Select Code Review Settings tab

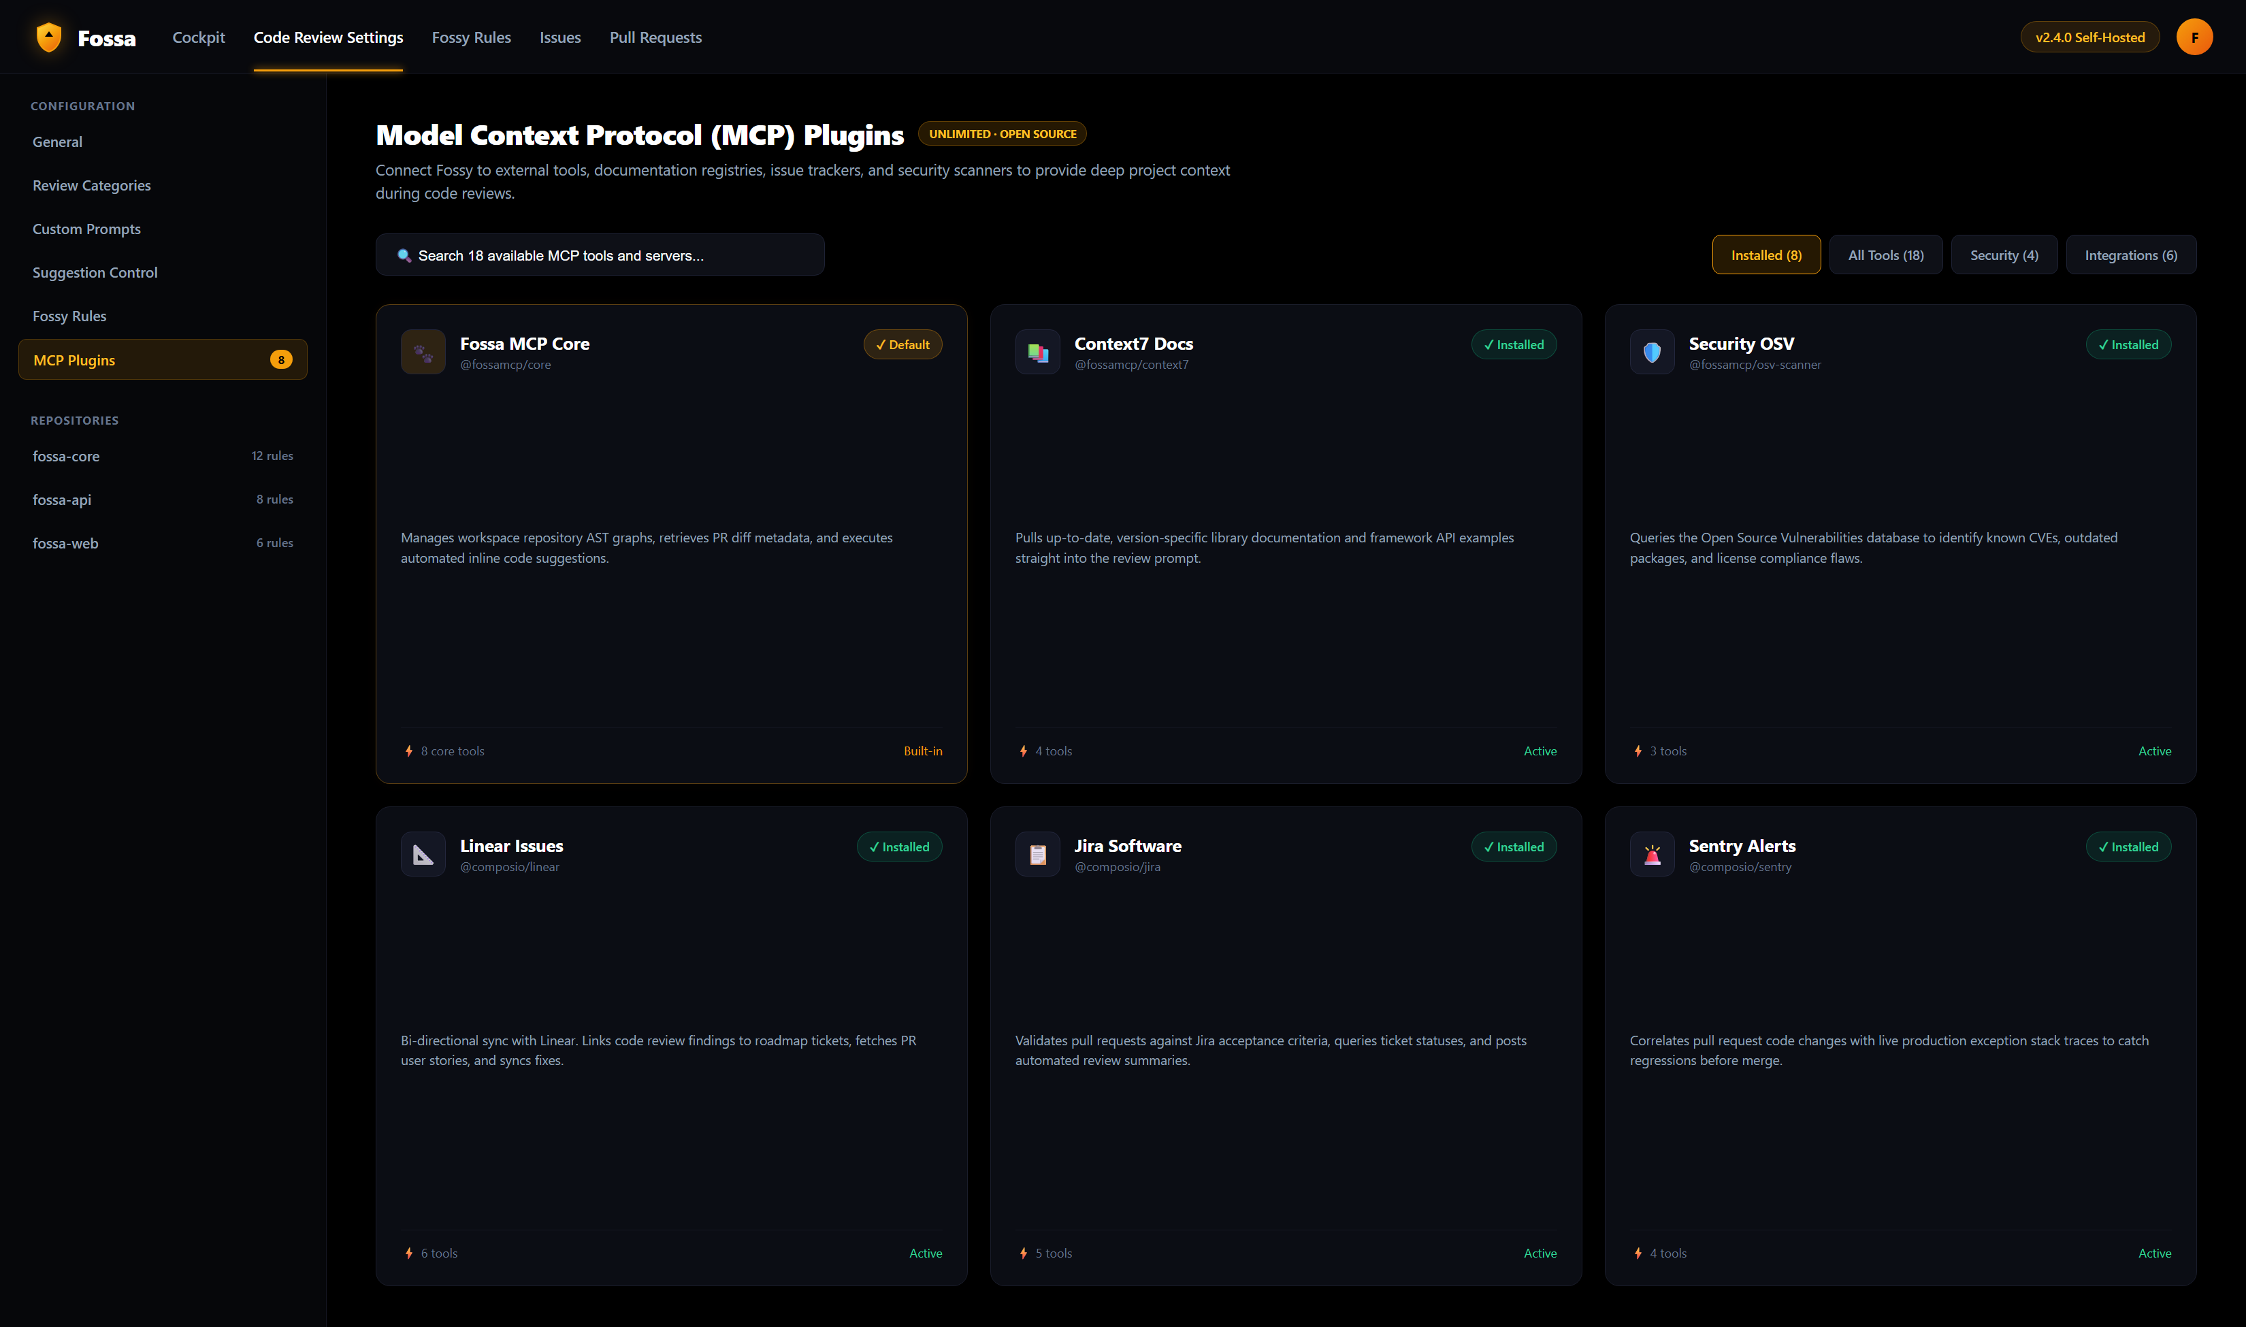[328, 37]
